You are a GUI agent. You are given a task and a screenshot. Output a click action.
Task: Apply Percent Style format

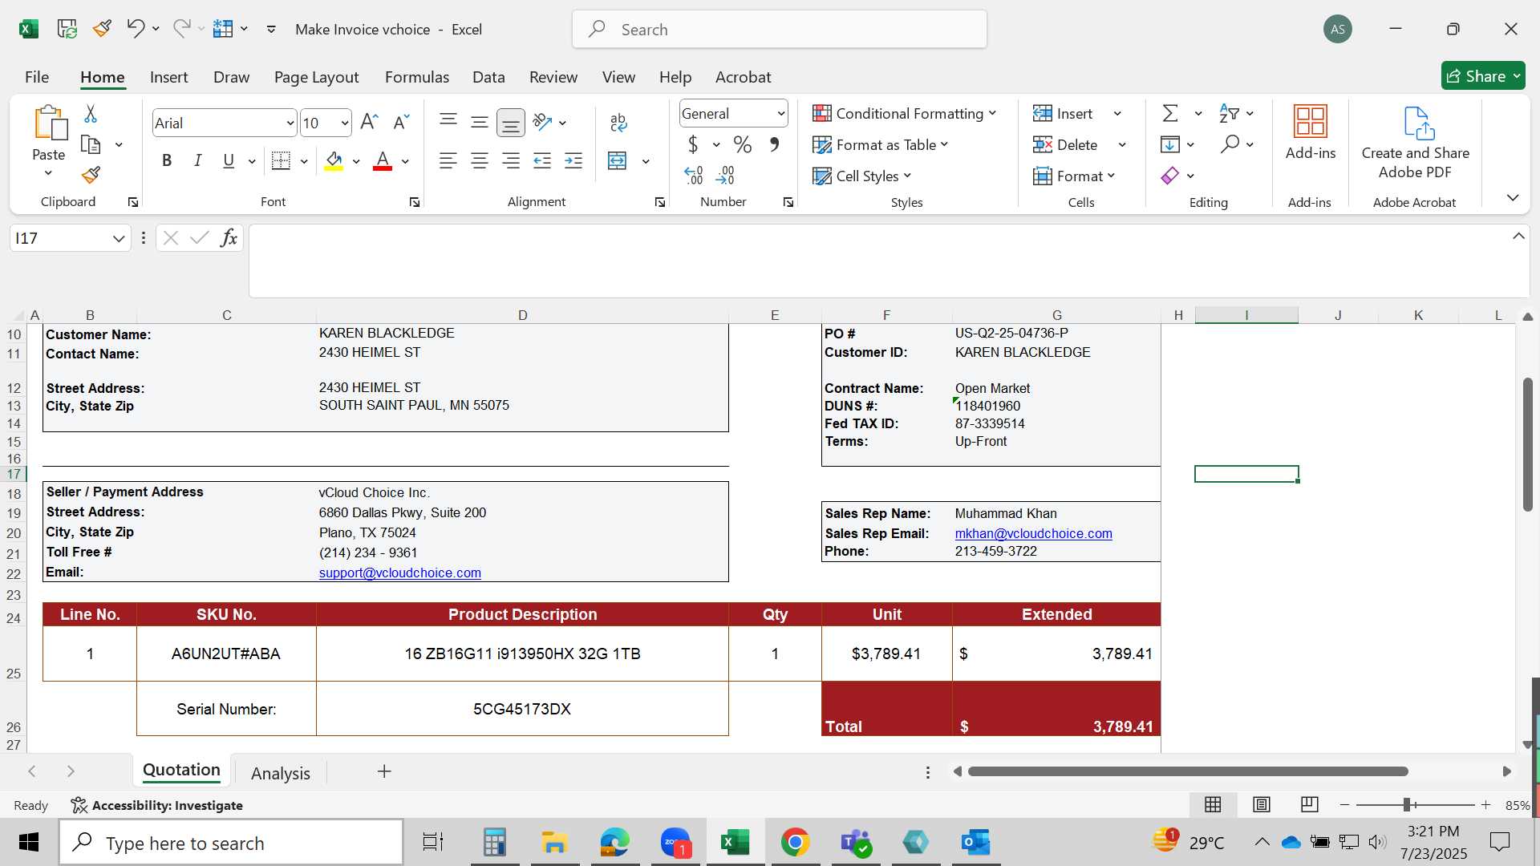[743, 144]
